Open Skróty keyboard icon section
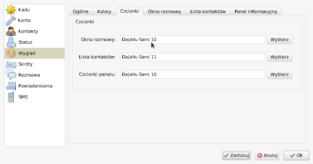This screenshot has width=313, height=164. coord(11,64)
